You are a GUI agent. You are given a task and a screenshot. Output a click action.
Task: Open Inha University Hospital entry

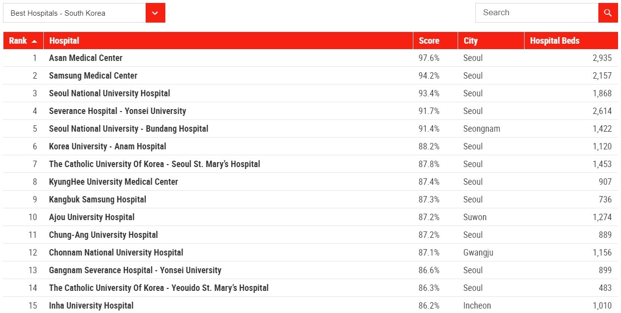91,306
